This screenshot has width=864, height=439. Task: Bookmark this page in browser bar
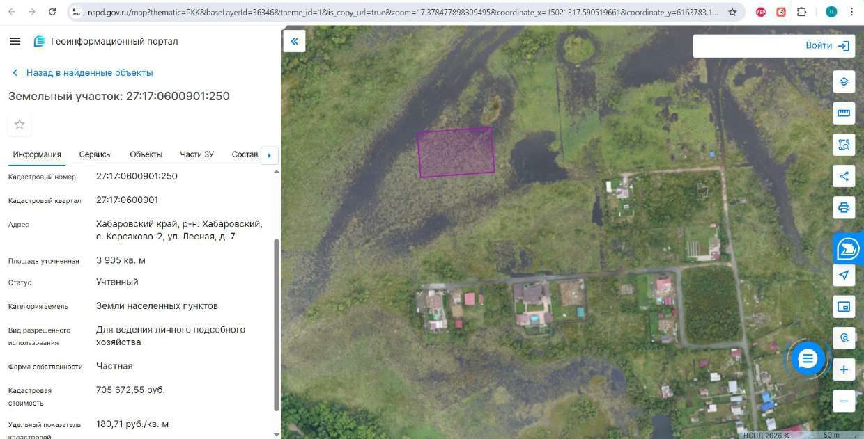coord(732,12)
